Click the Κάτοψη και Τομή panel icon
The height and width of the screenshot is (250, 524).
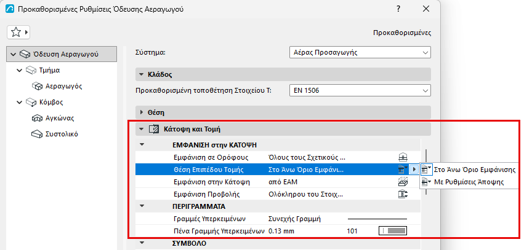pos(154,129)
